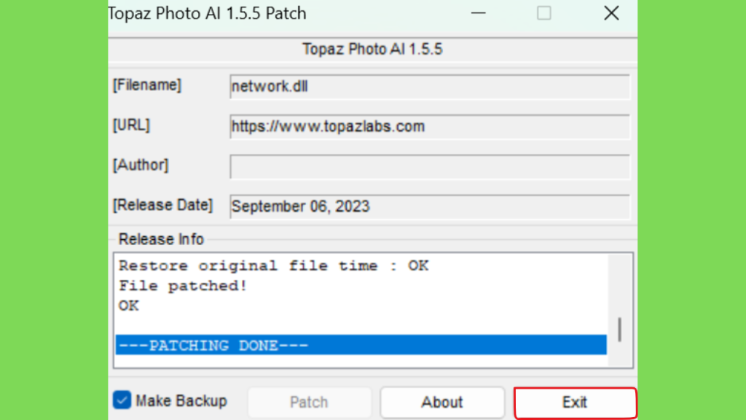
Task: Open the About dialog
Action: tap(442, 402)
